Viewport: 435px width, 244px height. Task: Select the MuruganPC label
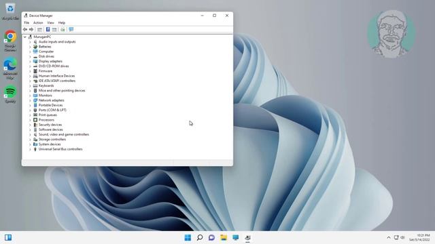tap(42, 37)
